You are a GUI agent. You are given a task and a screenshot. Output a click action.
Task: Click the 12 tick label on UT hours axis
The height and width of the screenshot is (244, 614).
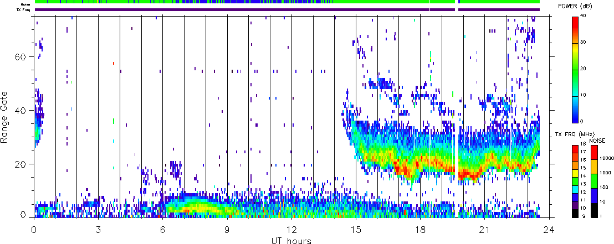coord(291,230)
